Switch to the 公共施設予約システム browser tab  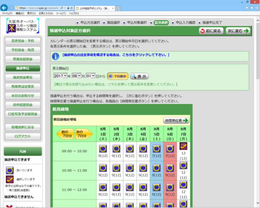pos(95,8)
